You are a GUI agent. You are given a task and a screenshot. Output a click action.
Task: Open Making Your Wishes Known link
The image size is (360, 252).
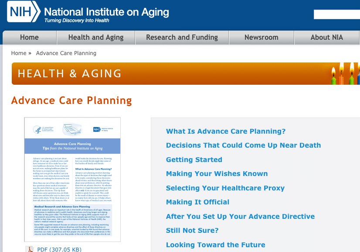pyautogui.click(x=217, y=173)
